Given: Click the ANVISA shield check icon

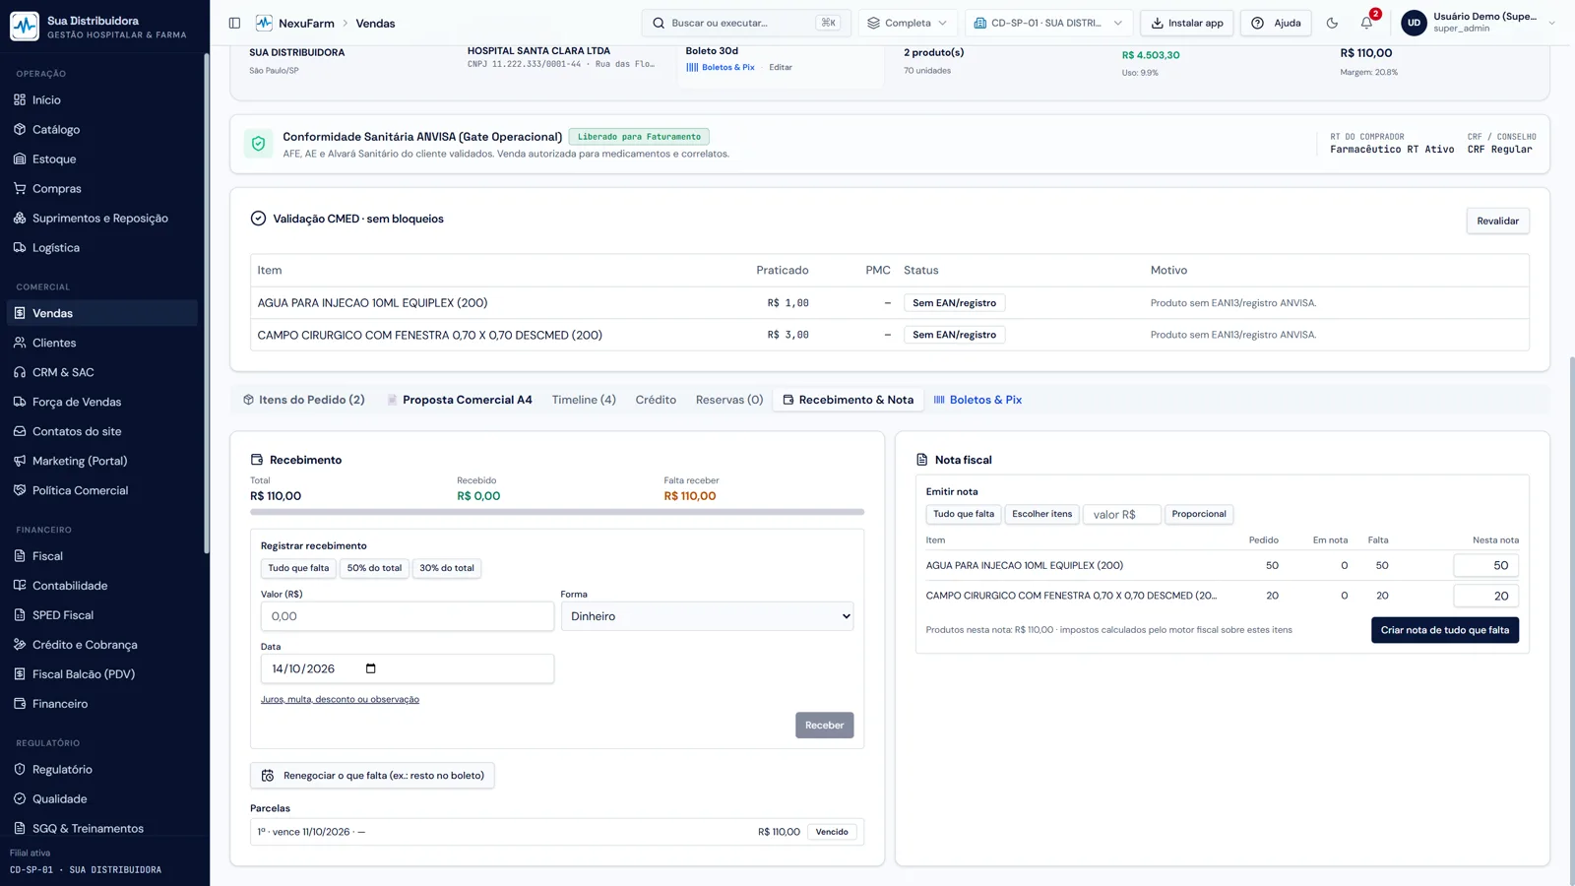Looking at the screenshot, I should pos(258,144).
